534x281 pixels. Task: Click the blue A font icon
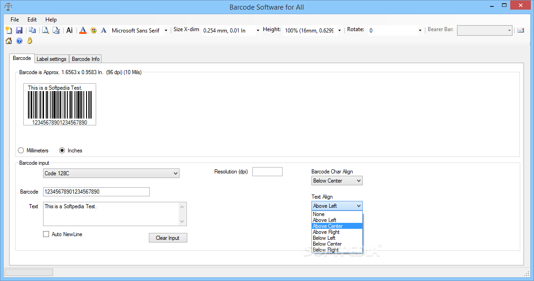coord(104,30)
